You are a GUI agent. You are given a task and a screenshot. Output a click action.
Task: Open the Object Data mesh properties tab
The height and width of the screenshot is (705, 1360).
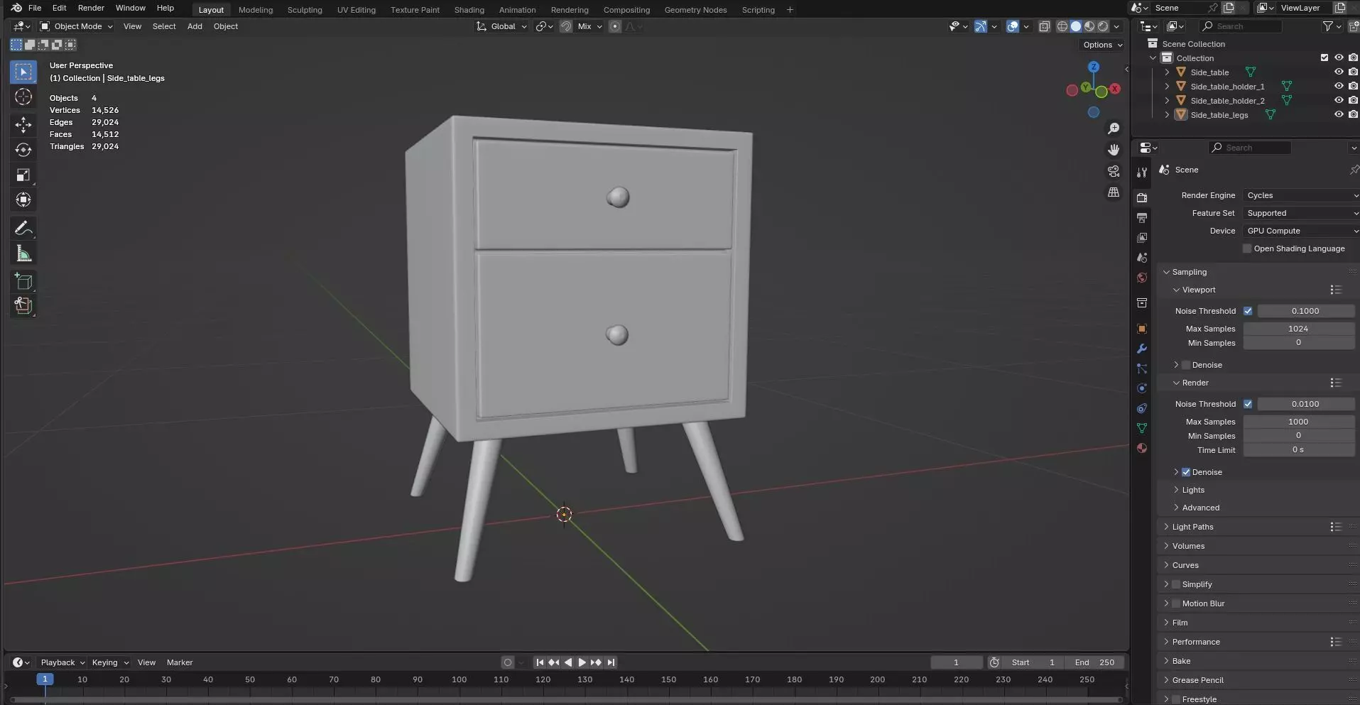pyautogui.click(x=1142, y=428)
